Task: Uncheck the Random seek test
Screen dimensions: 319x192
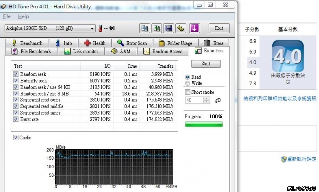Action: [x=16, y=74]
